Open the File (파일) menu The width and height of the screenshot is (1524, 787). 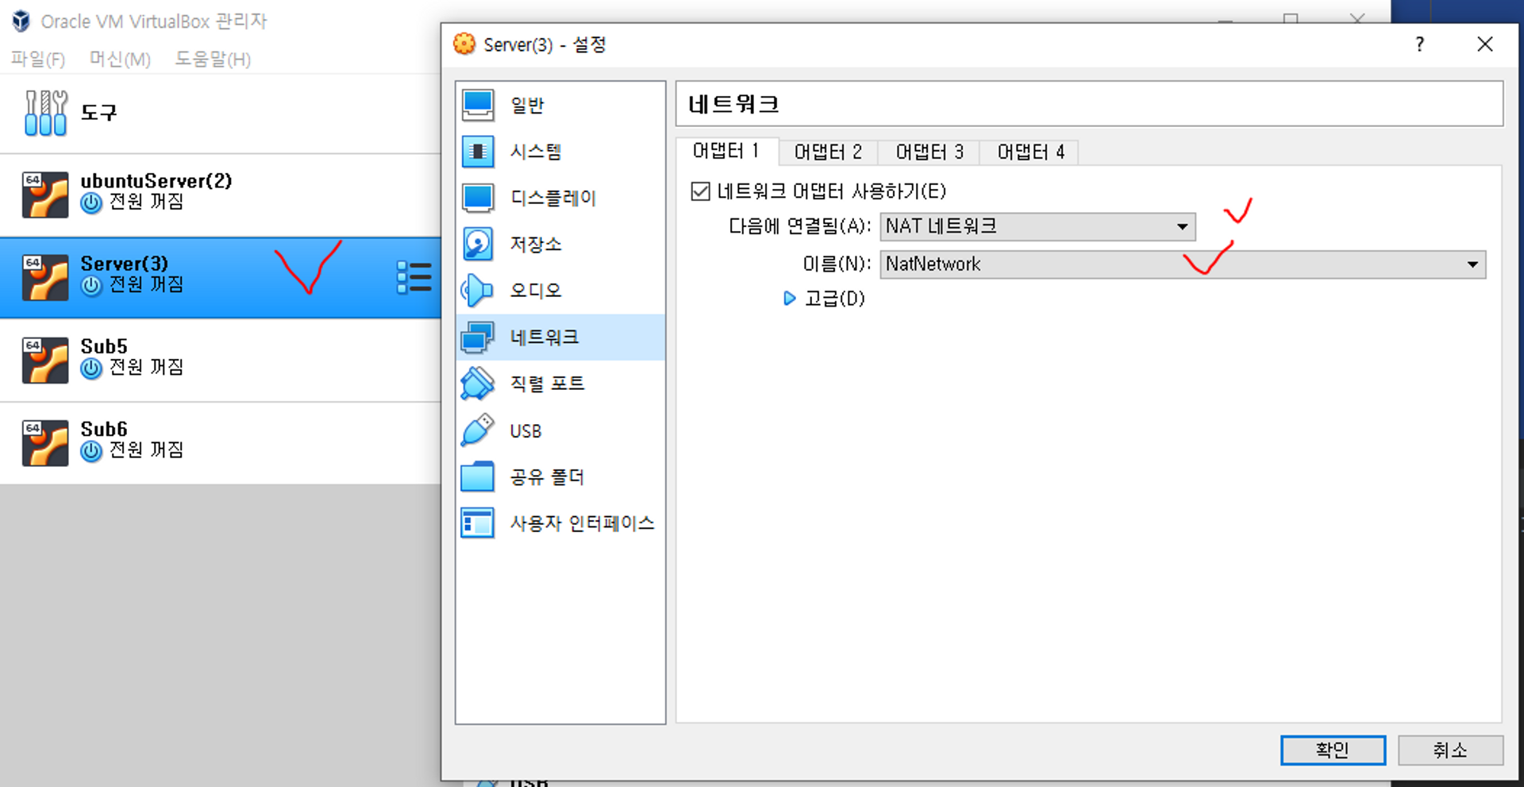click(37, 59)
